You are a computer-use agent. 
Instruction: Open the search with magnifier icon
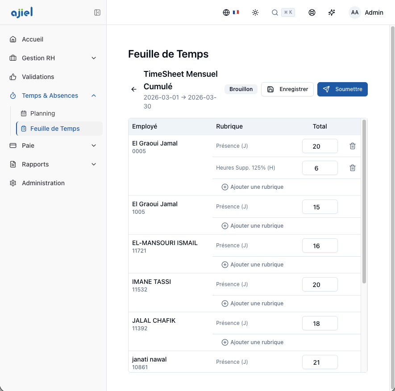pyautogui.click(x=275, y=12)
